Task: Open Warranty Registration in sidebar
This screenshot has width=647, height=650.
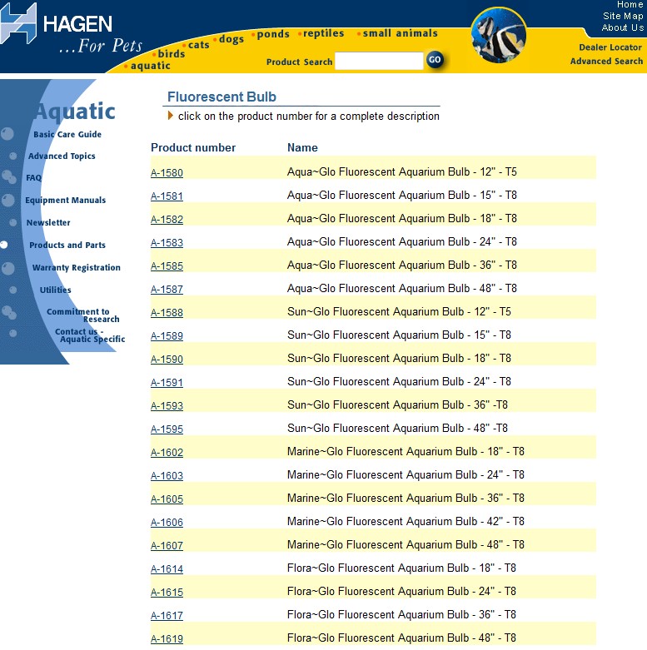Action: [x=77, y=267]
